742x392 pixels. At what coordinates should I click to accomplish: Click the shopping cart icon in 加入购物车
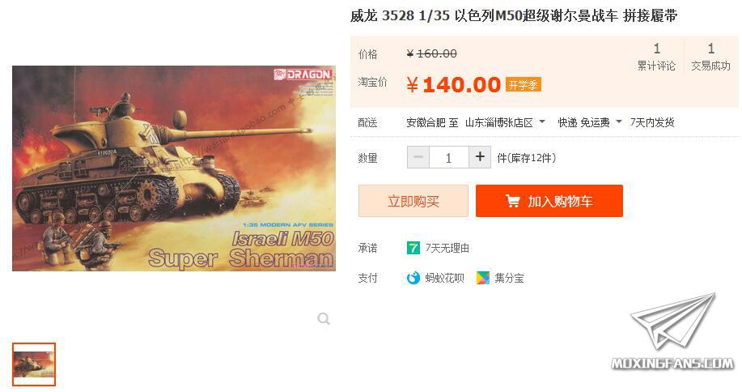pos(512,201)
